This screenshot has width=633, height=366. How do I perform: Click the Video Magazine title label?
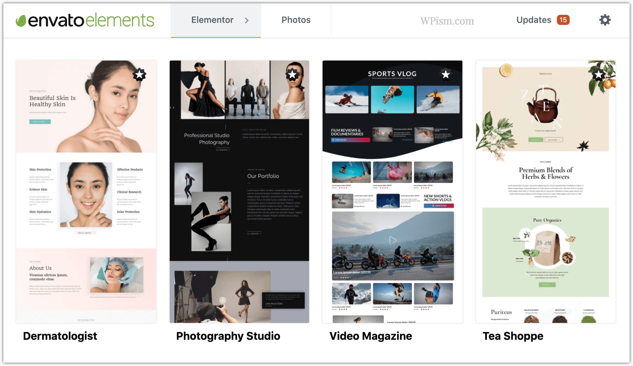tap(370, 336)
